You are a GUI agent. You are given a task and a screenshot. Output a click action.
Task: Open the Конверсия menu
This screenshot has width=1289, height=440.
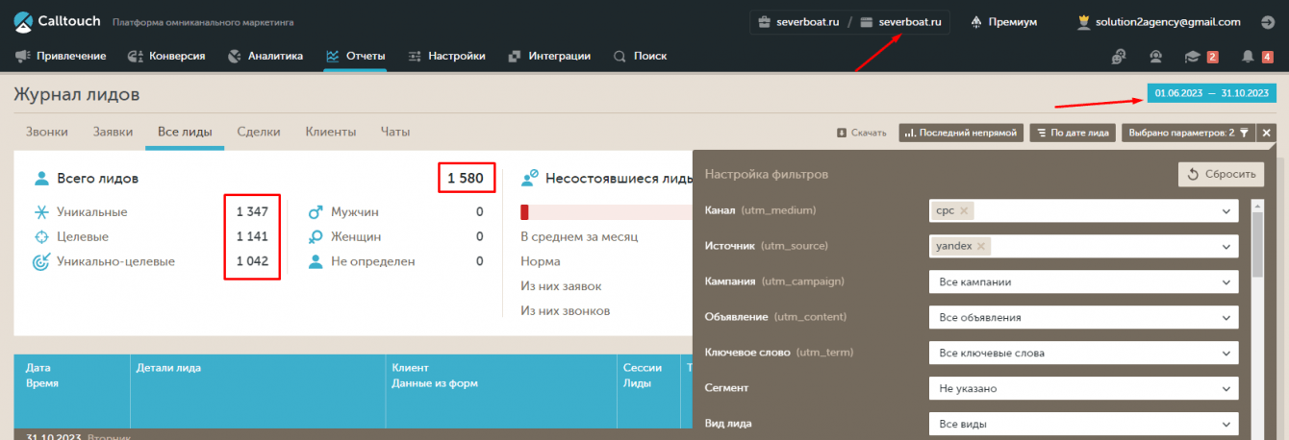click(165, 56)
